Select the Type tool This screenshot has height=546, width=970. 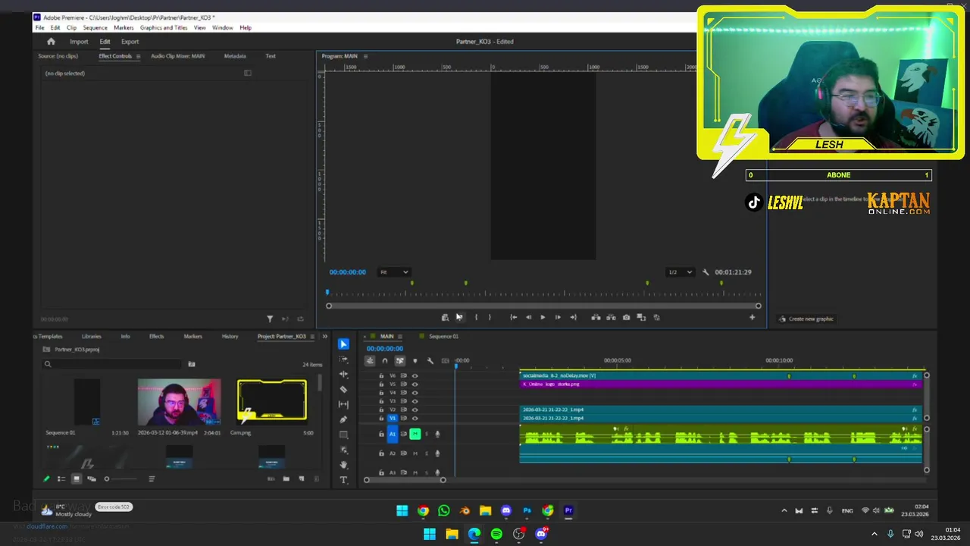343,480
